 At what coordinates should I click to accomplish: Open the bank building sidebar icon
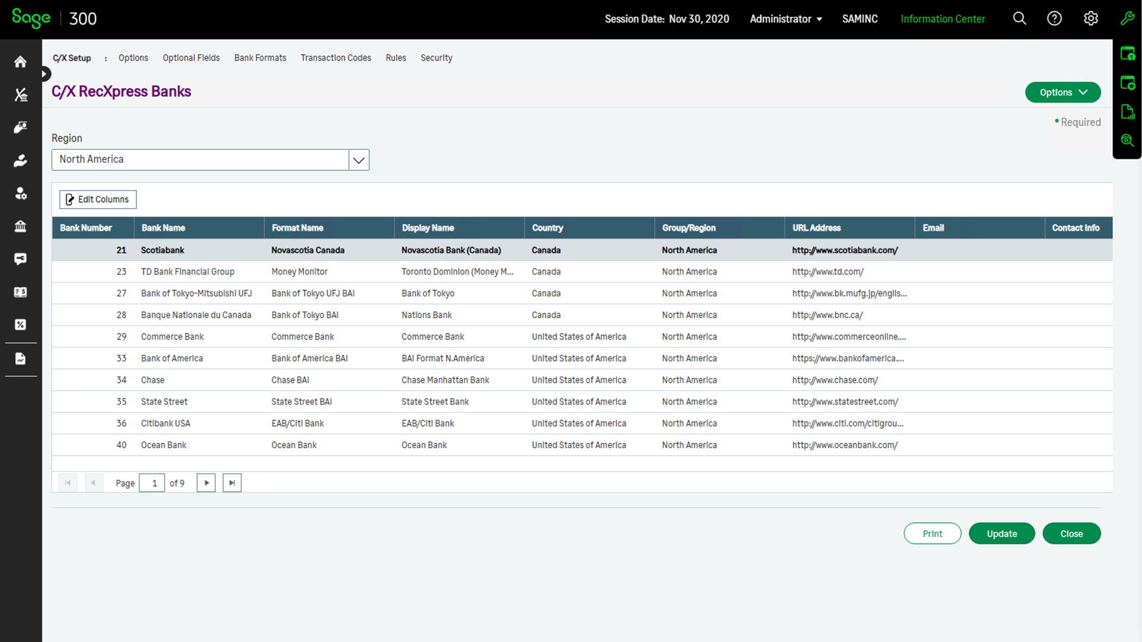click(20, 226)
